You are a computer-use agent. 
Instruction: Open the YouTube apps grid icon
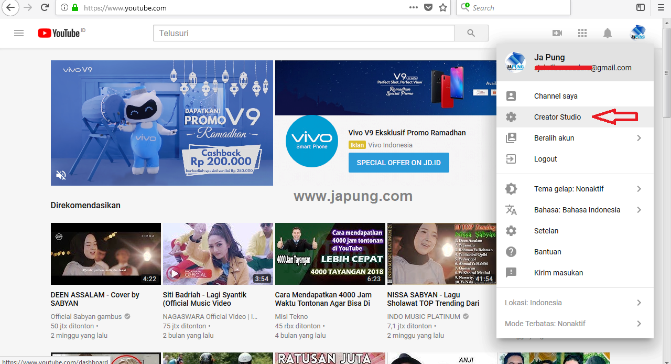tap(582, 33)
